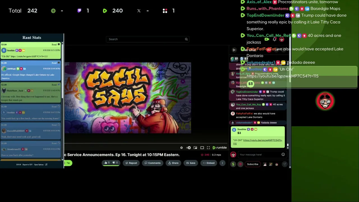
Task: Click the $1 pinned rant chip
Action: click(x=234, y=59)
